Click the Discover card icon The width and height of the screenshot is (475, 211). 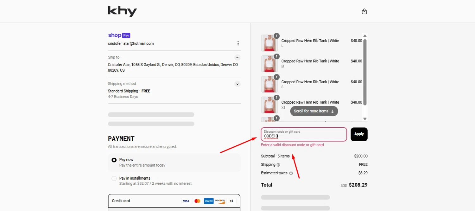[x=220, y=201]
